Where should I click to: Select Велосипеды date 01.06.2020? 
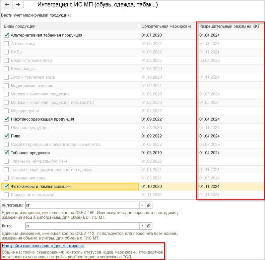coord(152,69)
